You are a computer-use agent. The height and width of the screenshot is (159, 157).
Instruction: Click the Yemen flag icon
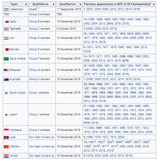tap(6, 156)
